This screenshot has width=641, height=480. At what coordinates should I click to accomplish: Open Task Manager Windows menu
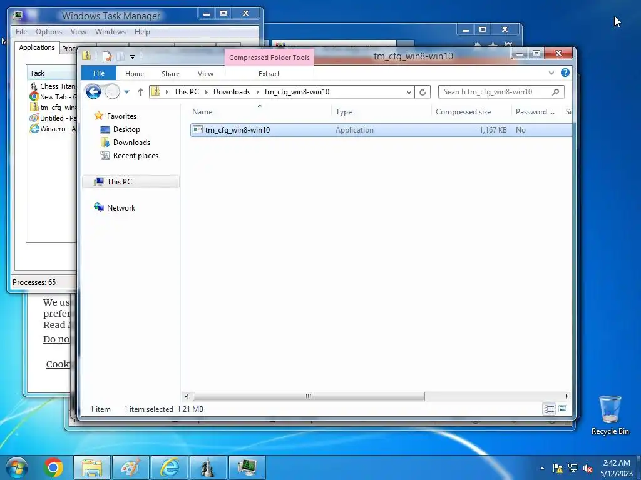[x=110, y=32]
